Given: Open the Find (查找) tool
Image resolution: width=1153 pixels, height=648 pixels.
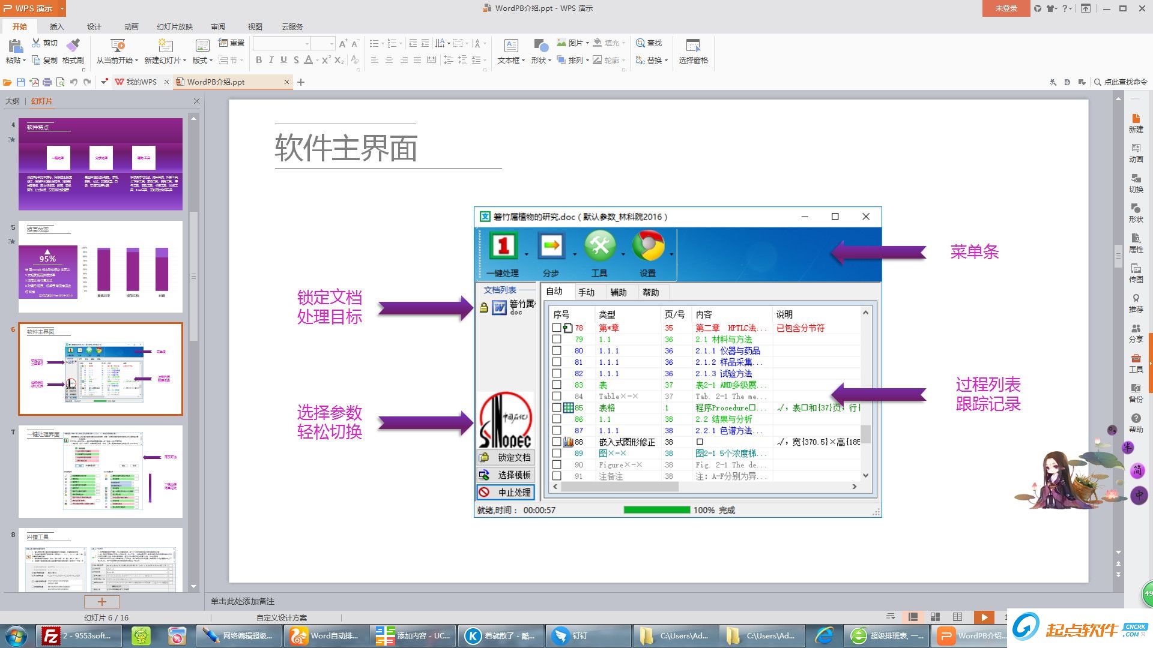Looking at the screenshot, I should (x=649, y=43).
